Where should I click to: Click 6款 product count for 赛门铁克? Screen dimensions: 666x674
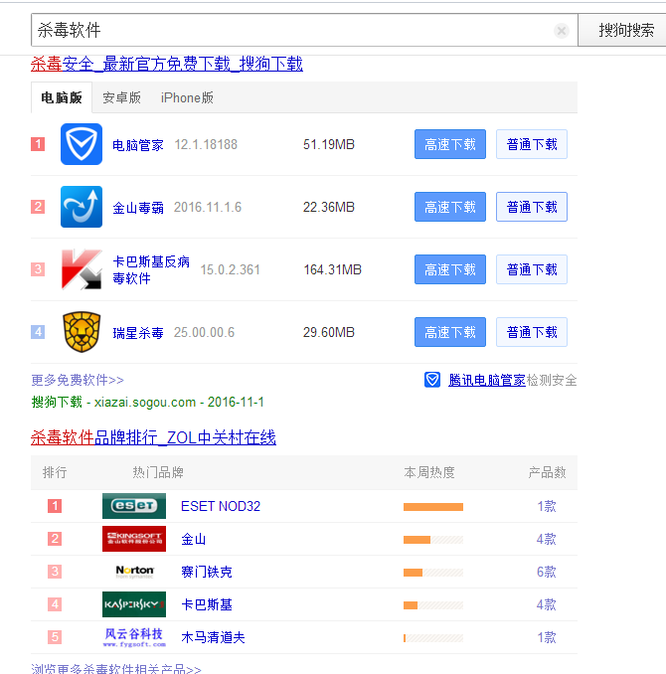(547, 572)
